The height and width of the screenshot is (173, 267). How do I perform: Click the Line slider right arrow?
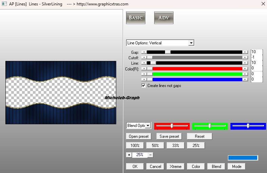[x=245, y=63]
